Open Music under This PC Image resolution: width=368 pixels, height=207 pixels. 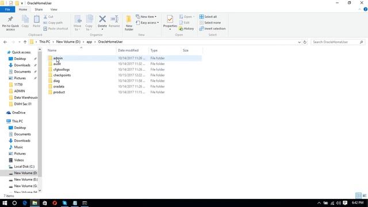(18, 147)
